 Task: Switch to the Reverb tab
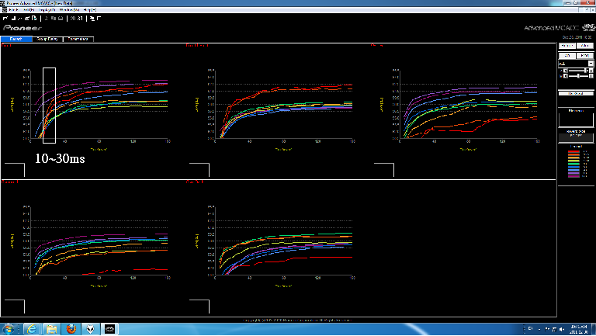16,39
